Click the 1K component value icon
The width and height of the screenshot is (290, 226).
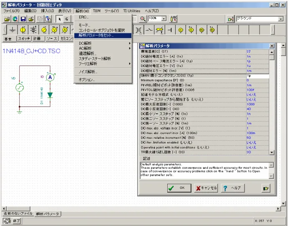(174, 19)
